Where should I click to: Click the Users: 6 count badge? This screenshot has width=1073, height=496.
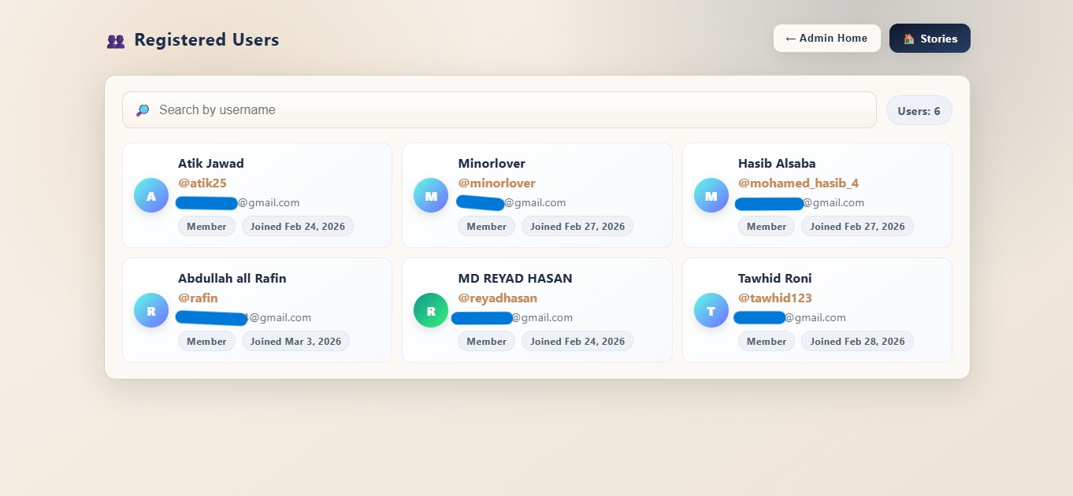click(x=919, y=111)
